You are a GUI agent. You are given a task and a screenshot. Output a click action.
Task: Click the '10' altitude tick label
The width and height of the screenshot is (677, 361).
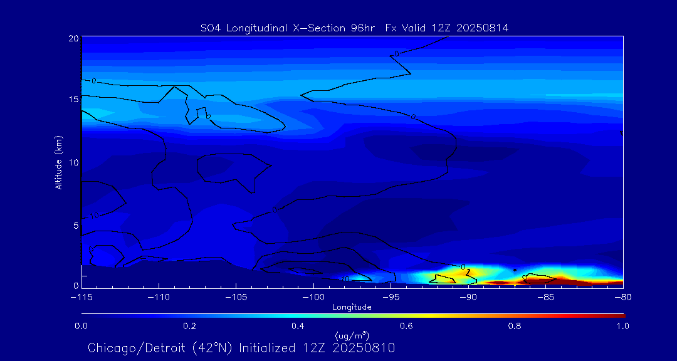73,162
